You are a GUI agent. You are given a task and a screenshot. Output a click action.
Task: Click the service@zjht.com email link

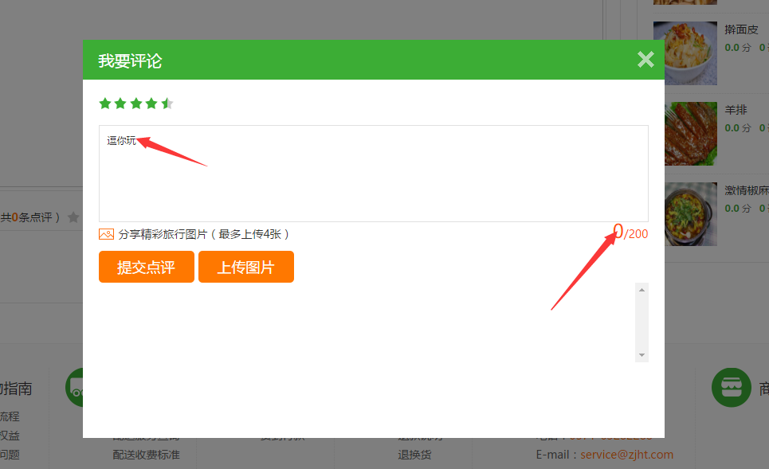(x=626, y=455)
